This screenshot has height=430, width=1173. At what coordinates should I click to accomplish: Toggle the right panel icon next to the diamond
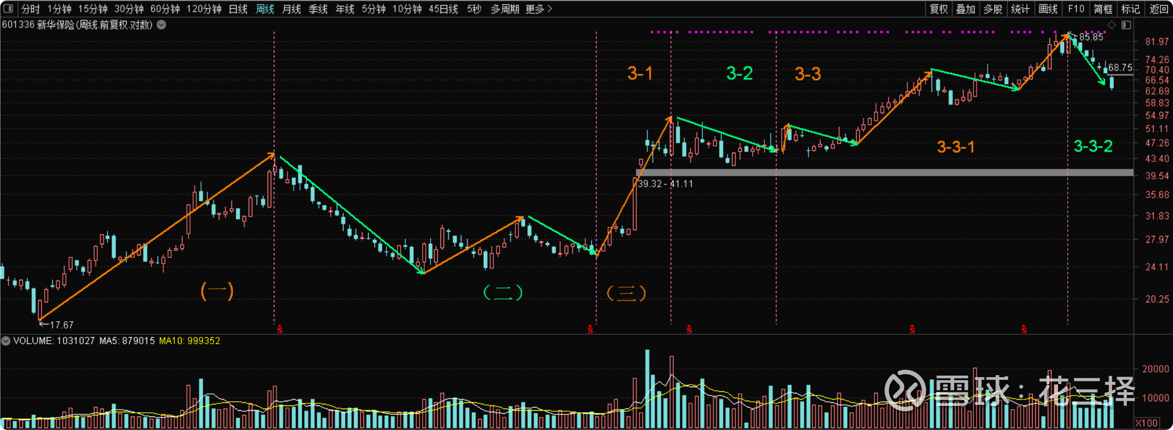(x=1126, y=25)
